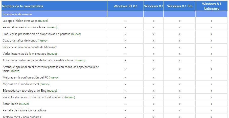The height and width of the screenshot is (118, 229).
Task: Click Enterprise x for 'Inicio de sesión' row
Action: (212, 47)
